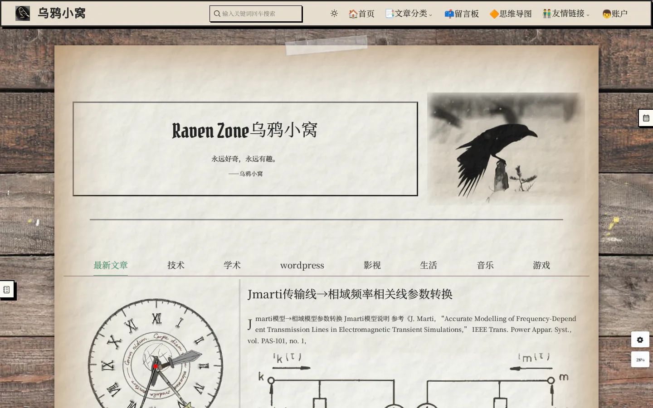Click the 28% scroll progress button
Image resolution: width=653 pixels, height=408 pixels.
(x=640, y=359)
